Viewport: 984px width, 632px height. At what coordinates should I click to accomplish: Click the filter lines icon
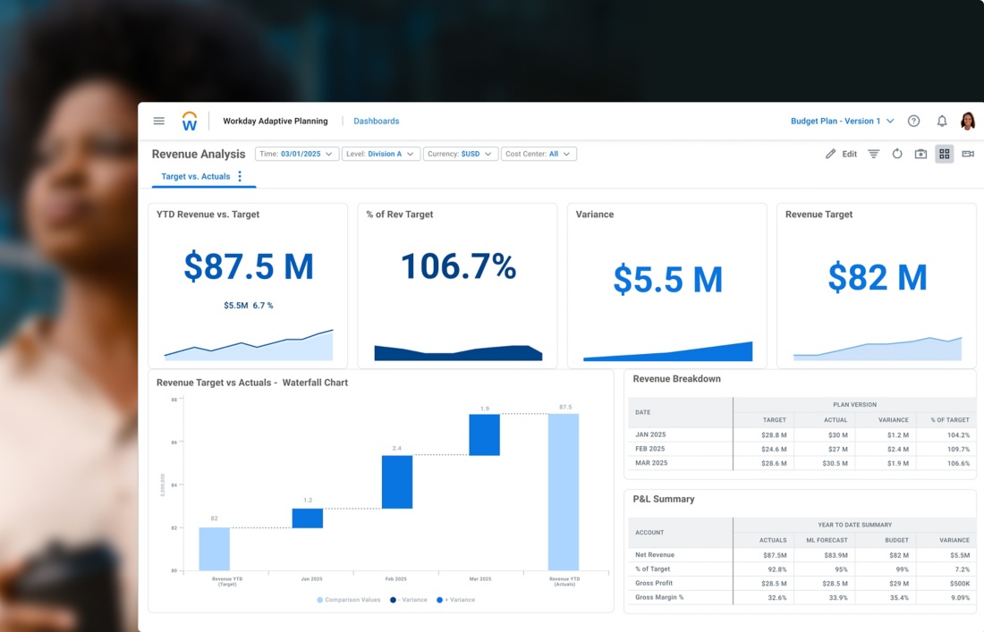pyautogui.click(x=874, y=154)
